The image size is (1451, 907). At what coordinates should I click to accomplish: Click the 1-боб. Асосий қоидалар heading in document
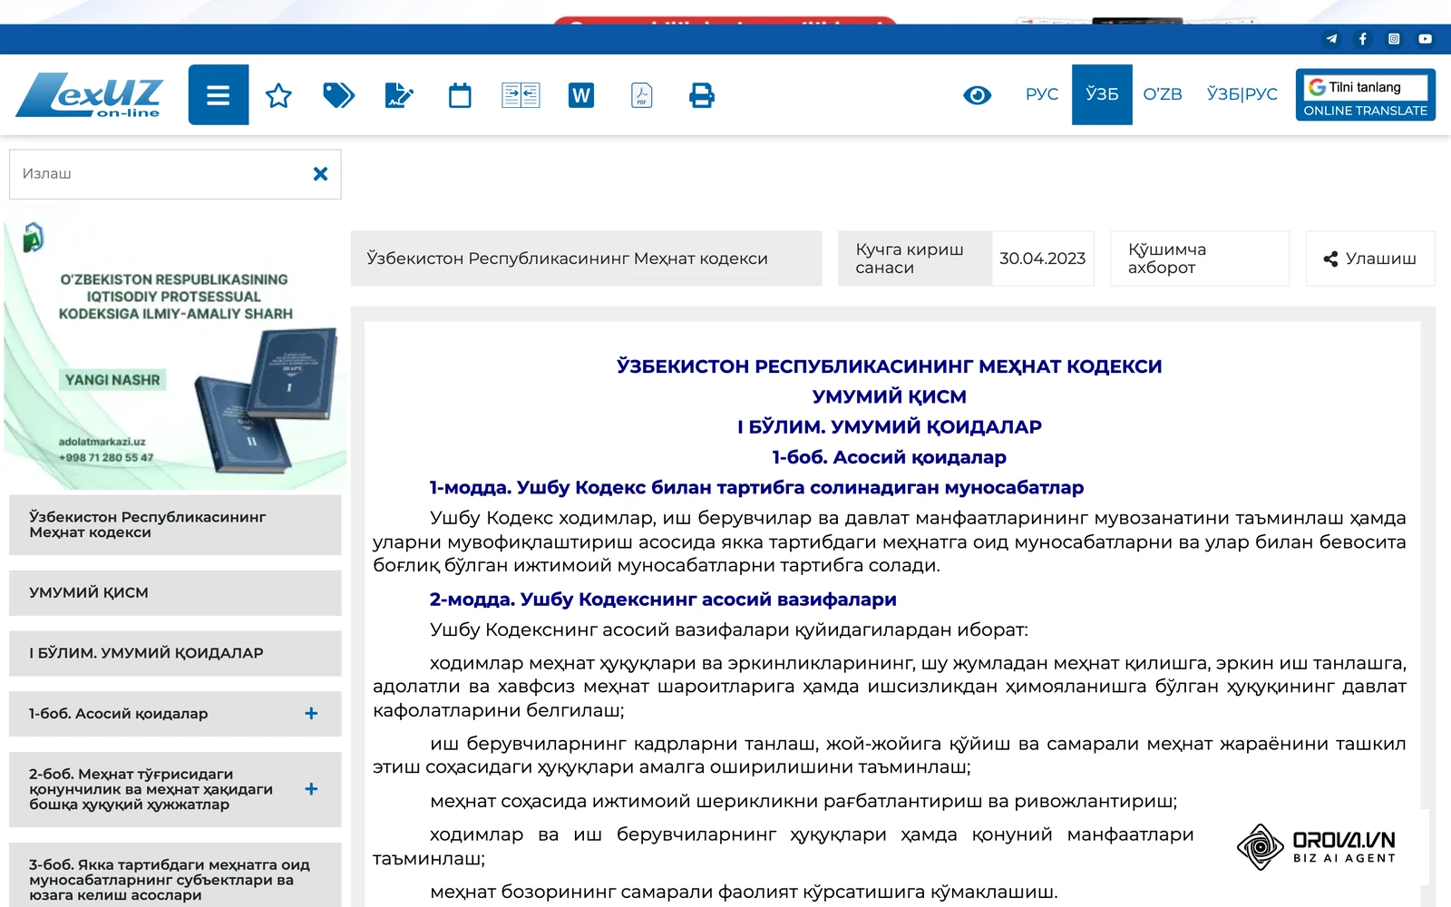[x=889, y=457]
